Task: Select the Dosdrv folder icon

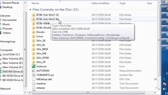Action: point(34,32)
